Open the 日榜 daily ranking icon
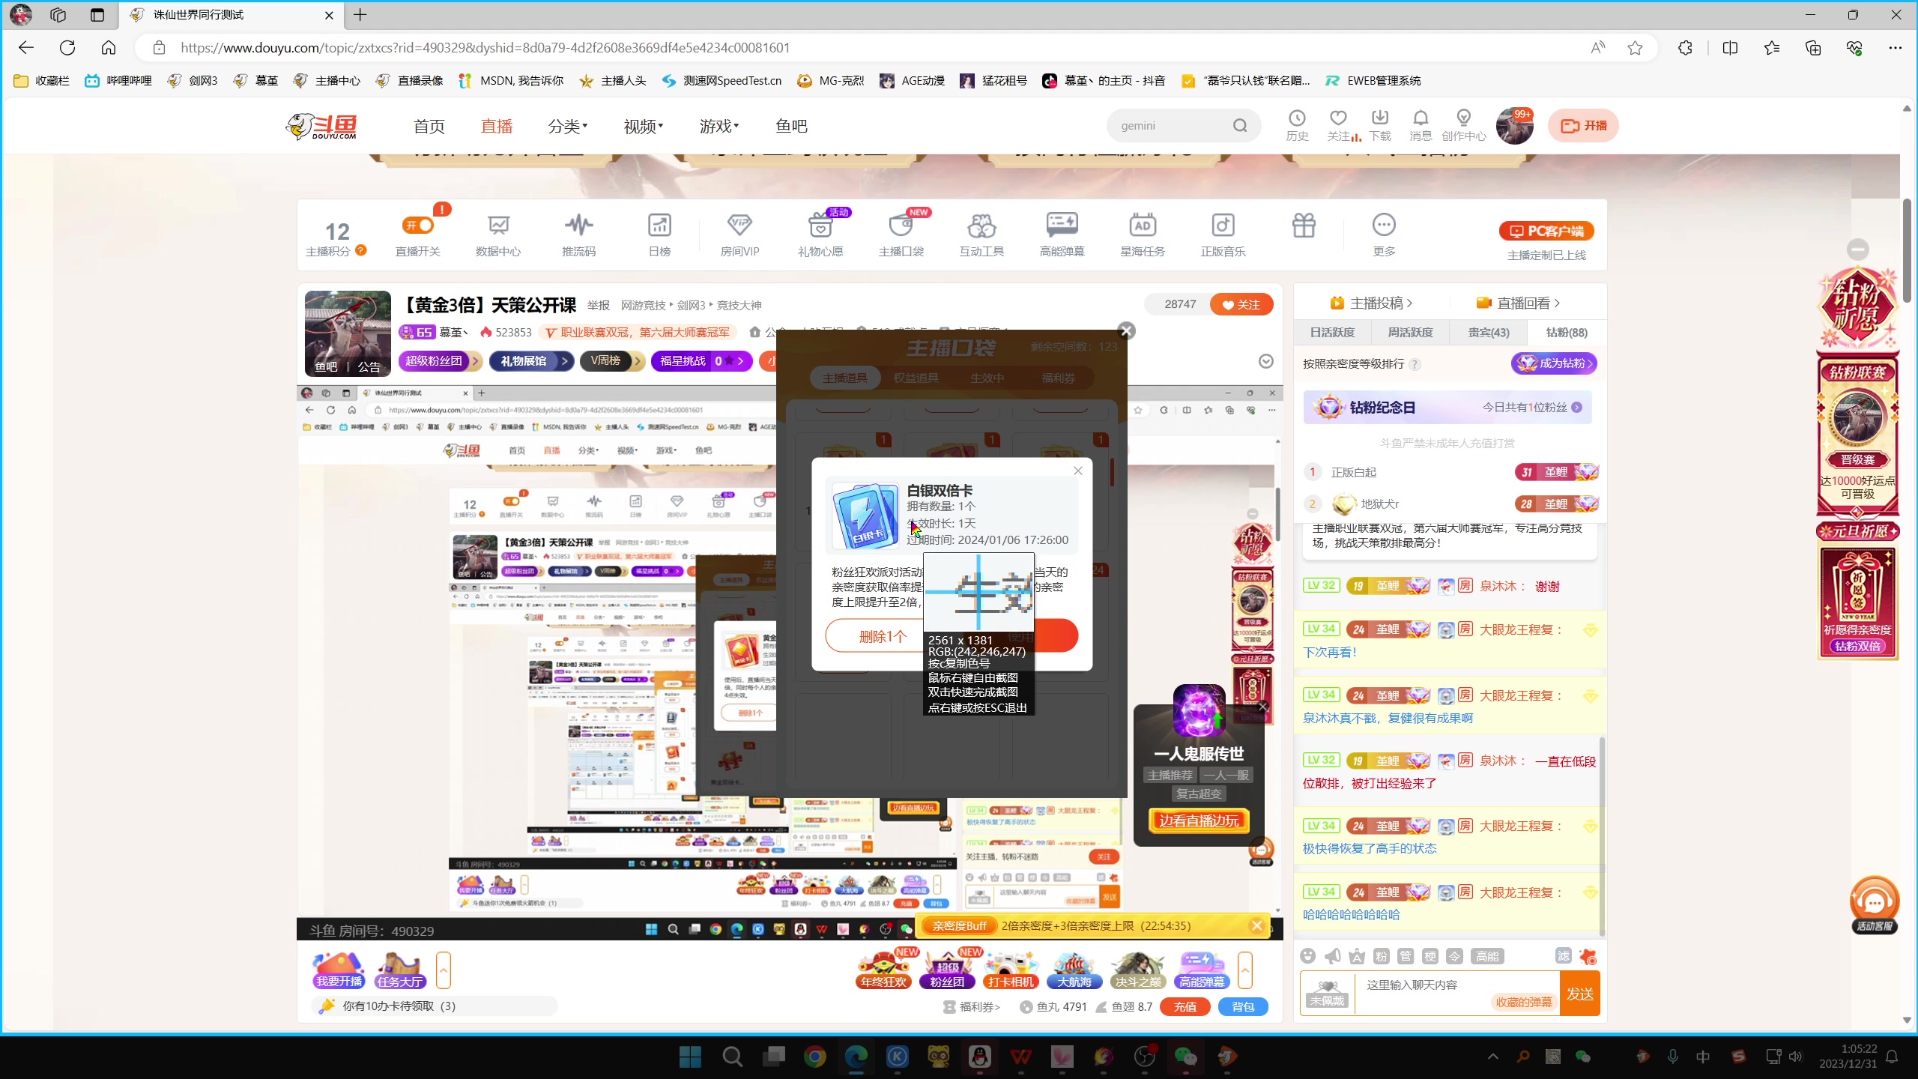Image resolution: width=1918 pixels, height=1079 pixels. (x=659, y=235)
